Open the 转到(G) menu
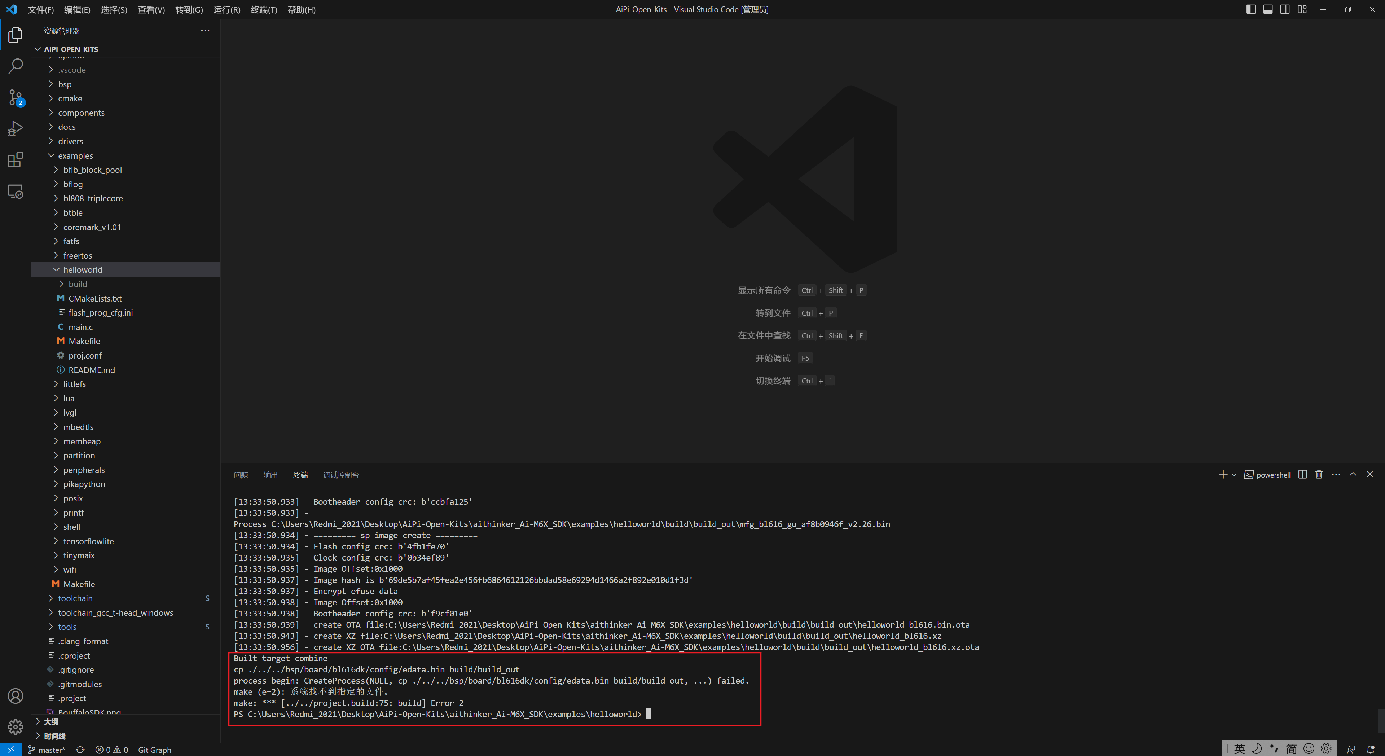Image resolution: width=1385 pixels, height=756 pixels. (x=189, y=10)
